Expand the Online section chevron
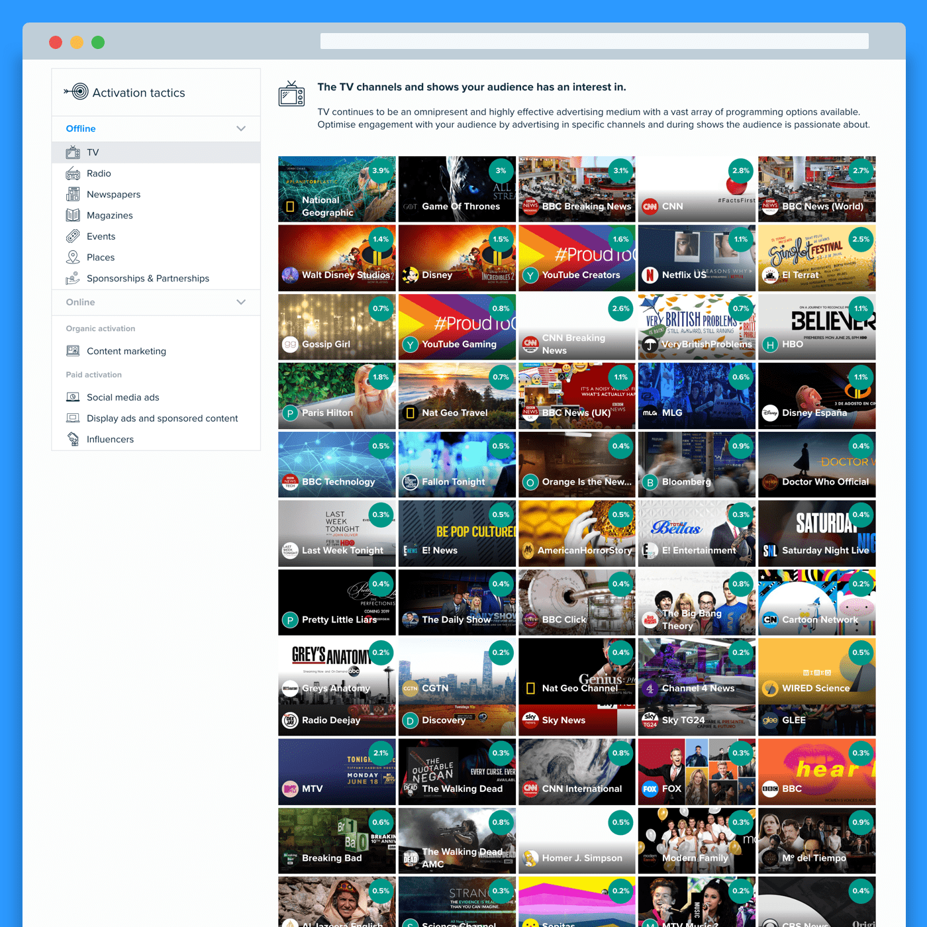Image resolution: width=927 pixels, height=927 pixels. pos(241,302)
